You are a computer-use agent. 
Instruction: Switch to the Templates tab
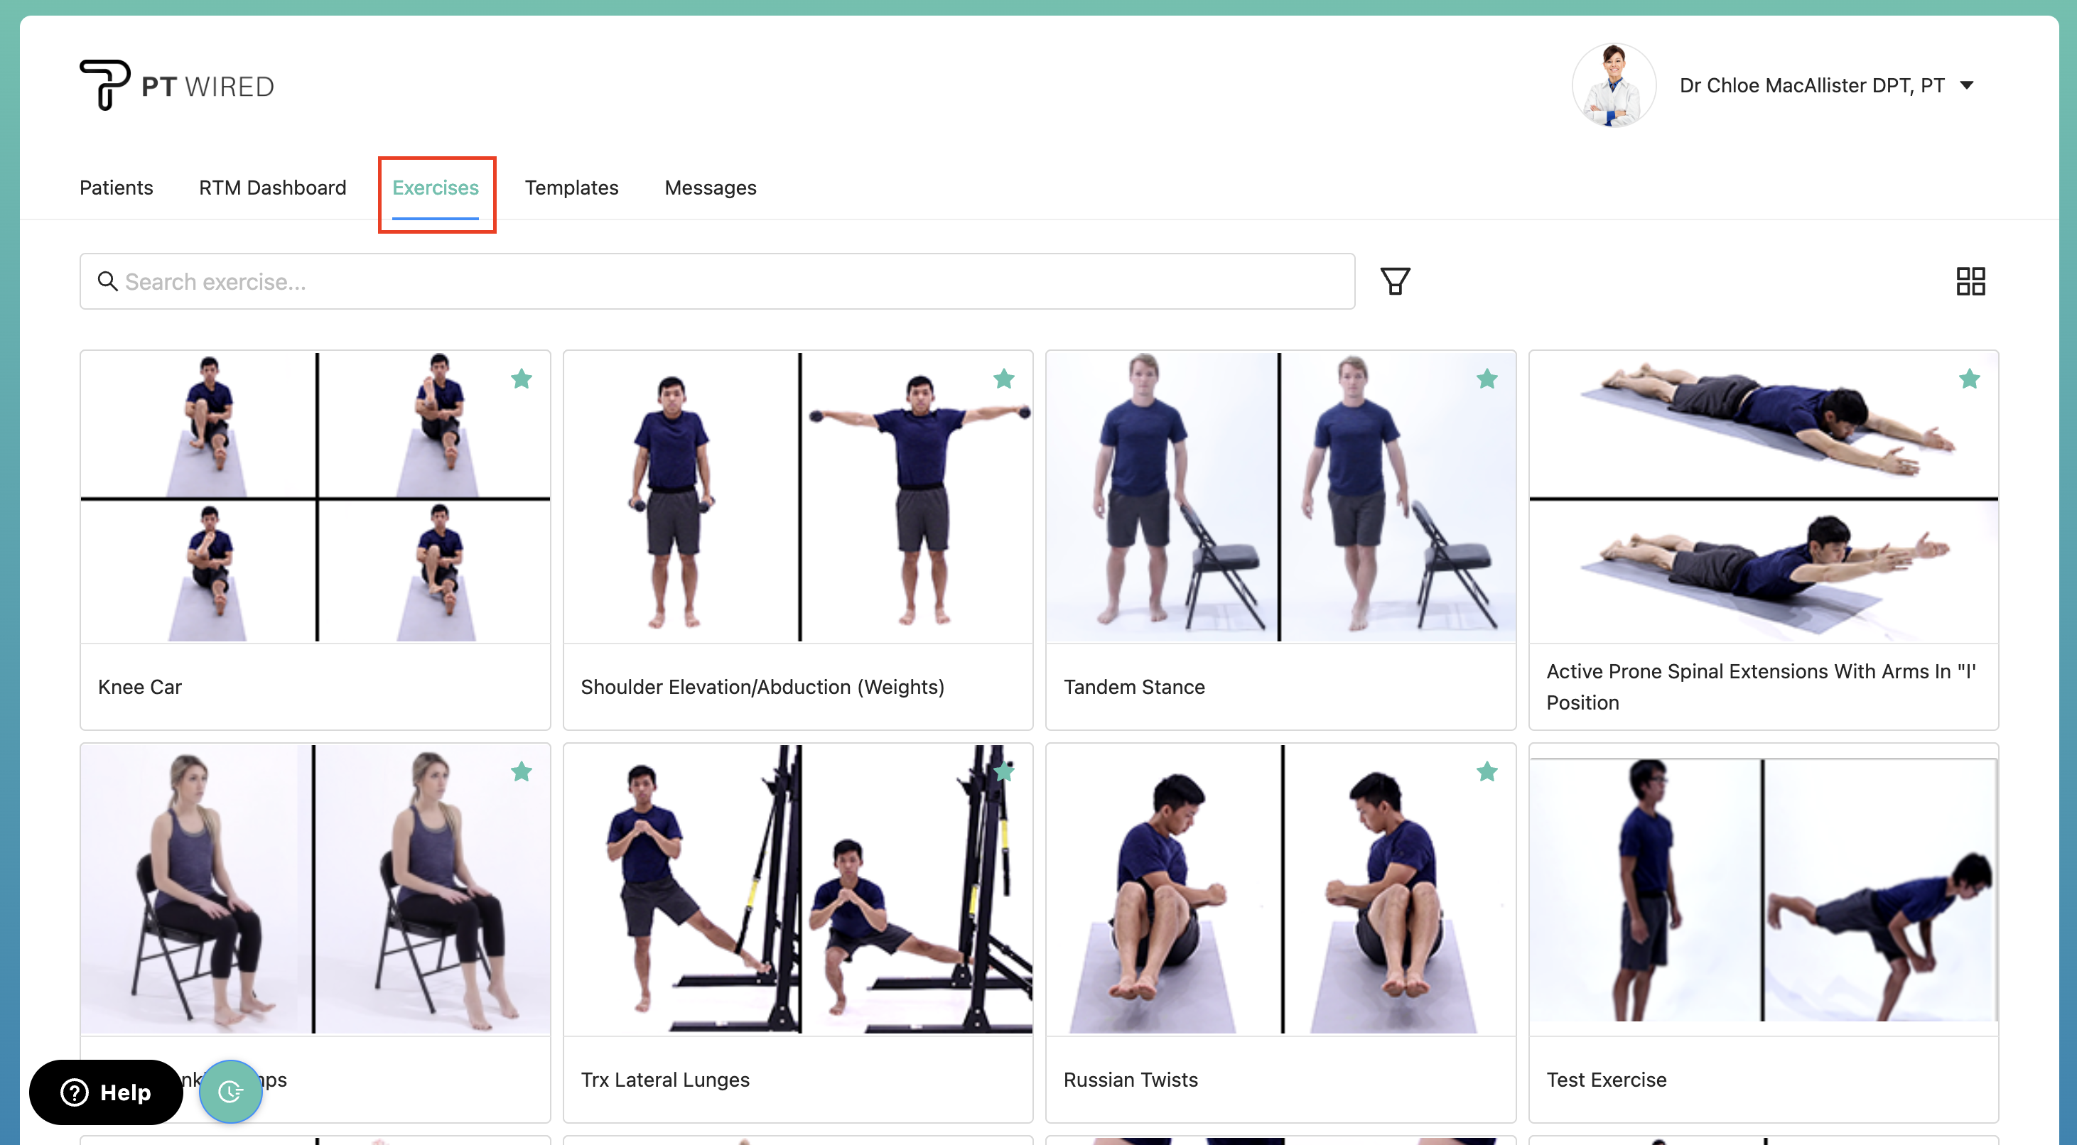click(x=571, y=188)
